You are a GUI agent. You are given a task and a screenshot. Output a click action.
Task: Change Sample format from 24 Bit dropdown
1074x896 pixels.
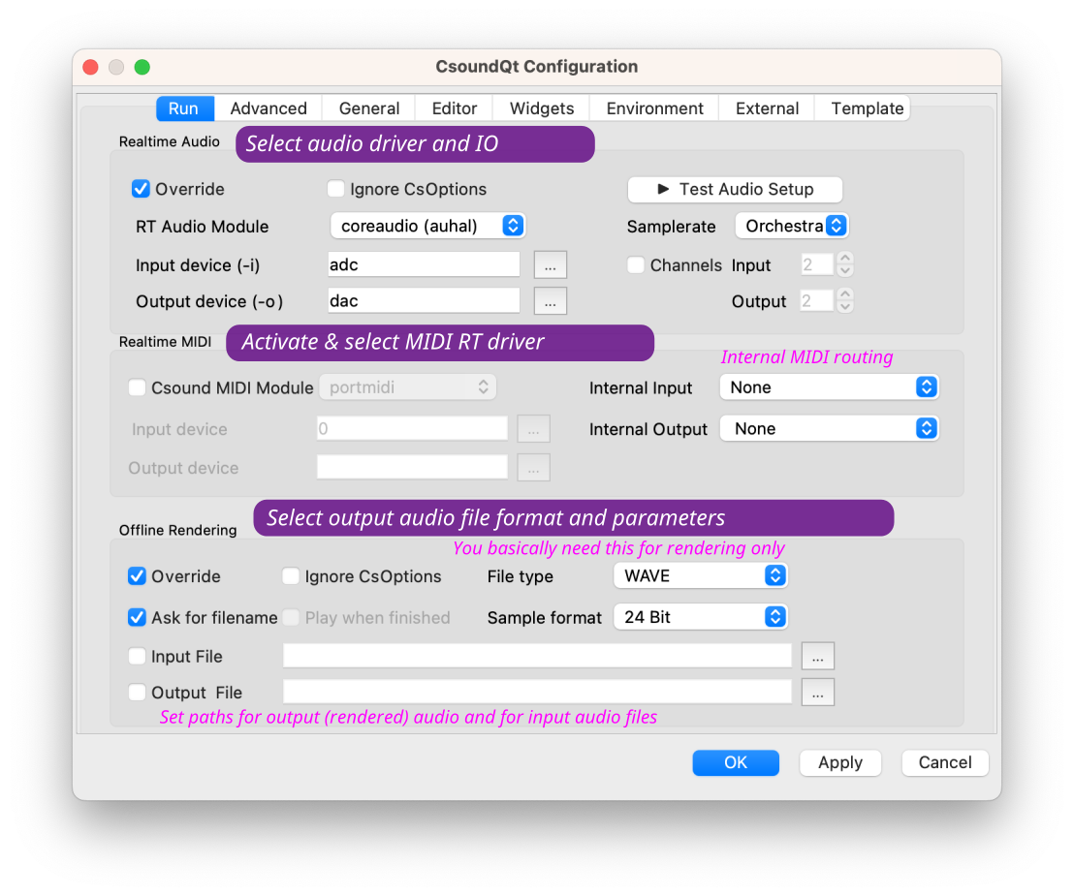pyautogui.click(x=700, y=617)
